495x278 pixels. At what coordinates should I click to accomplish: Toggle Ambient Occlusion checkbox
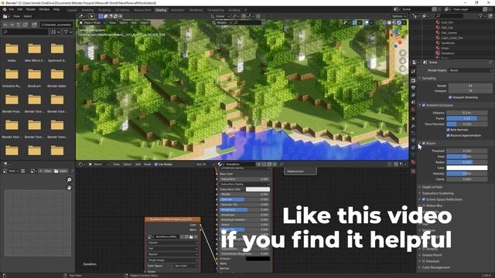[424, 105]
